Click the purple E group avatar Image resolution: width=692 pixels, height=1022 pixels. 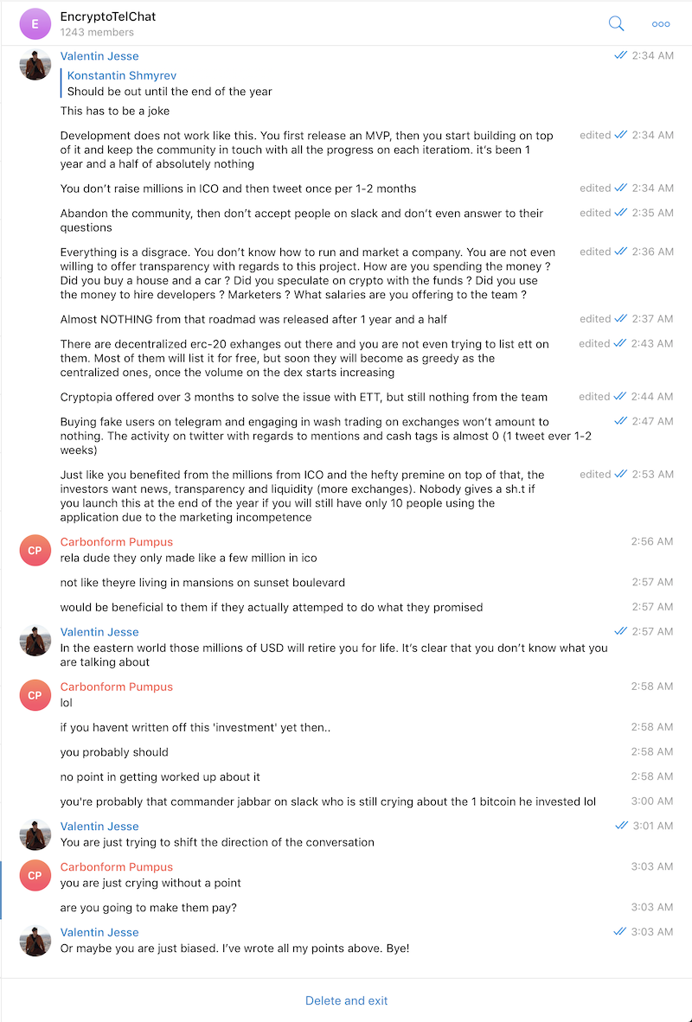pyautogui.click(x=35, y=24)
